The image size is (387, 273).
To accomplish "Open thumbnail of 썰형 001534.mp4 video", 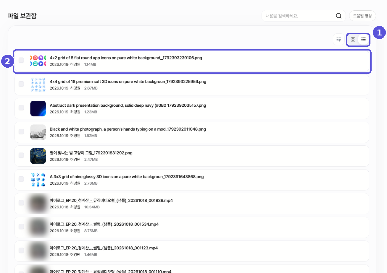I will coord(38,227).
